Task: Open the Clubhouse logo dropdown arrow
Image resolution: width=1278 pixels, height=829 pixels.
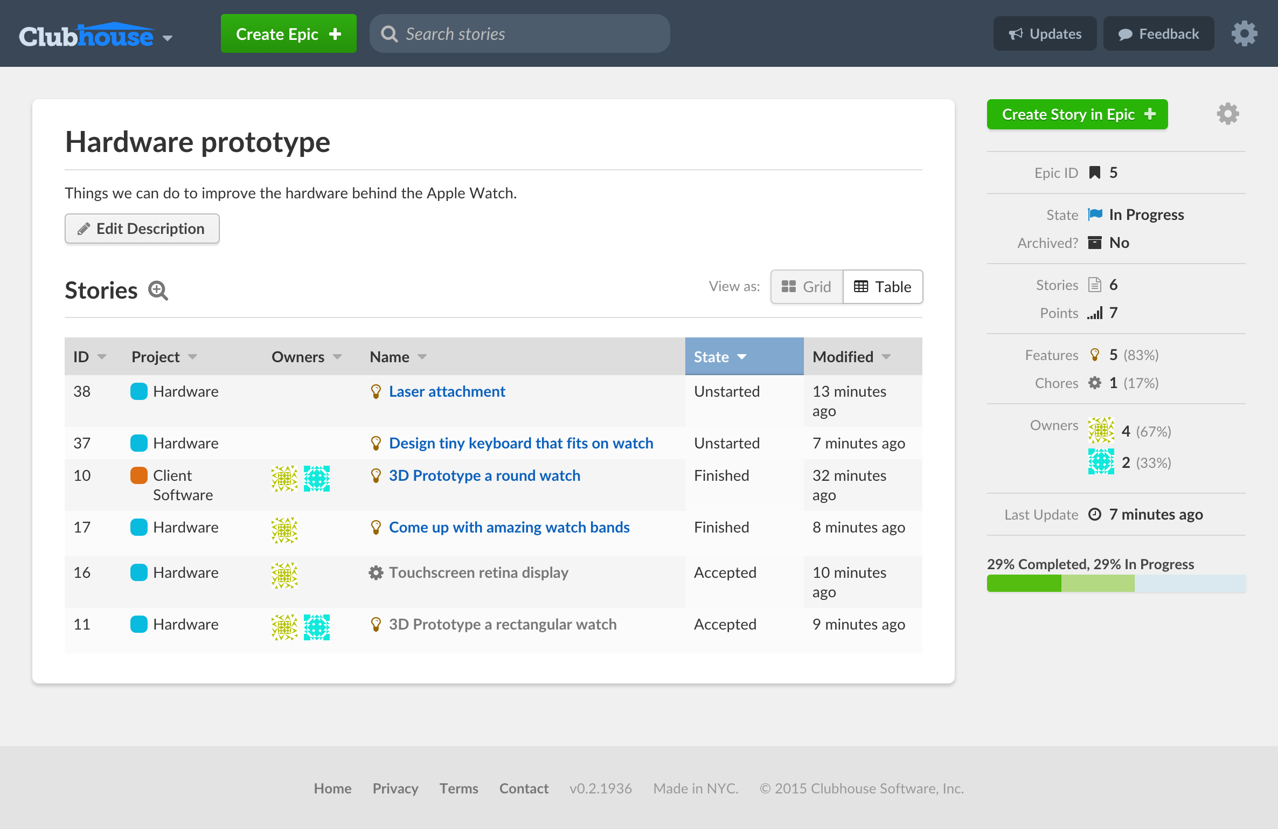Action: (168, 38)
